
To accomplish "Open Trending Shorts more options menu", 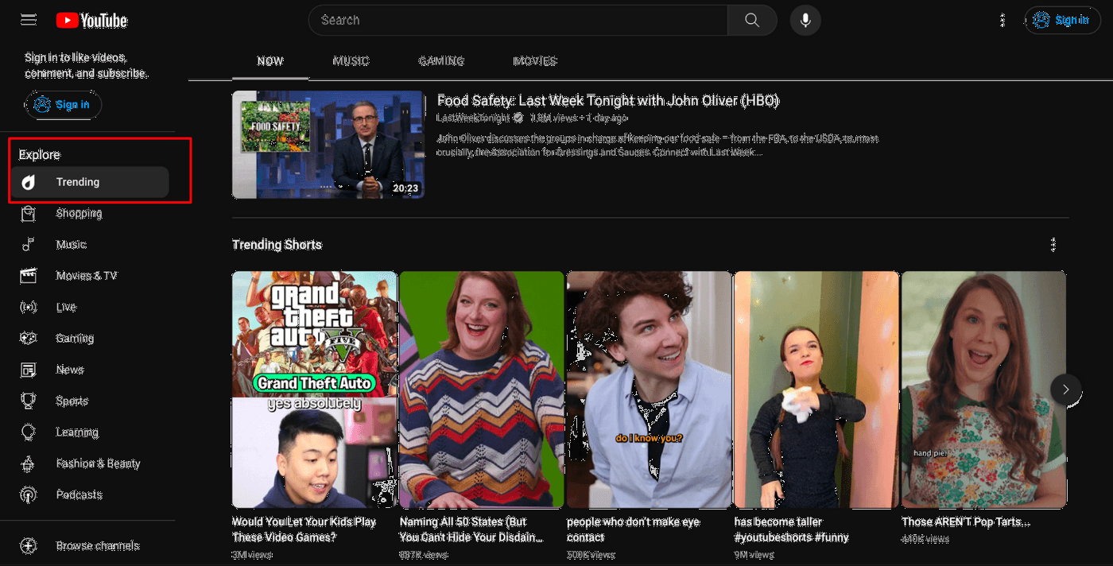I will (x=1053, y=245).
